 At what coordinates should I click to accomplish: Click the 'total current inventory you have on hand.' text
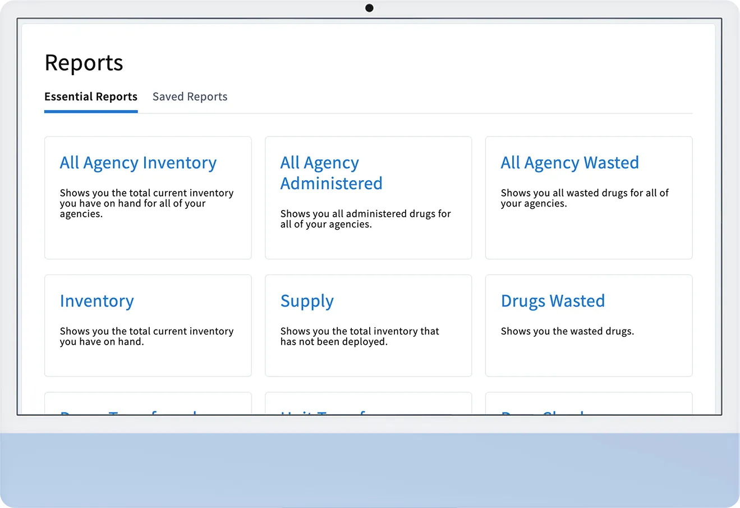coord(146,336)
